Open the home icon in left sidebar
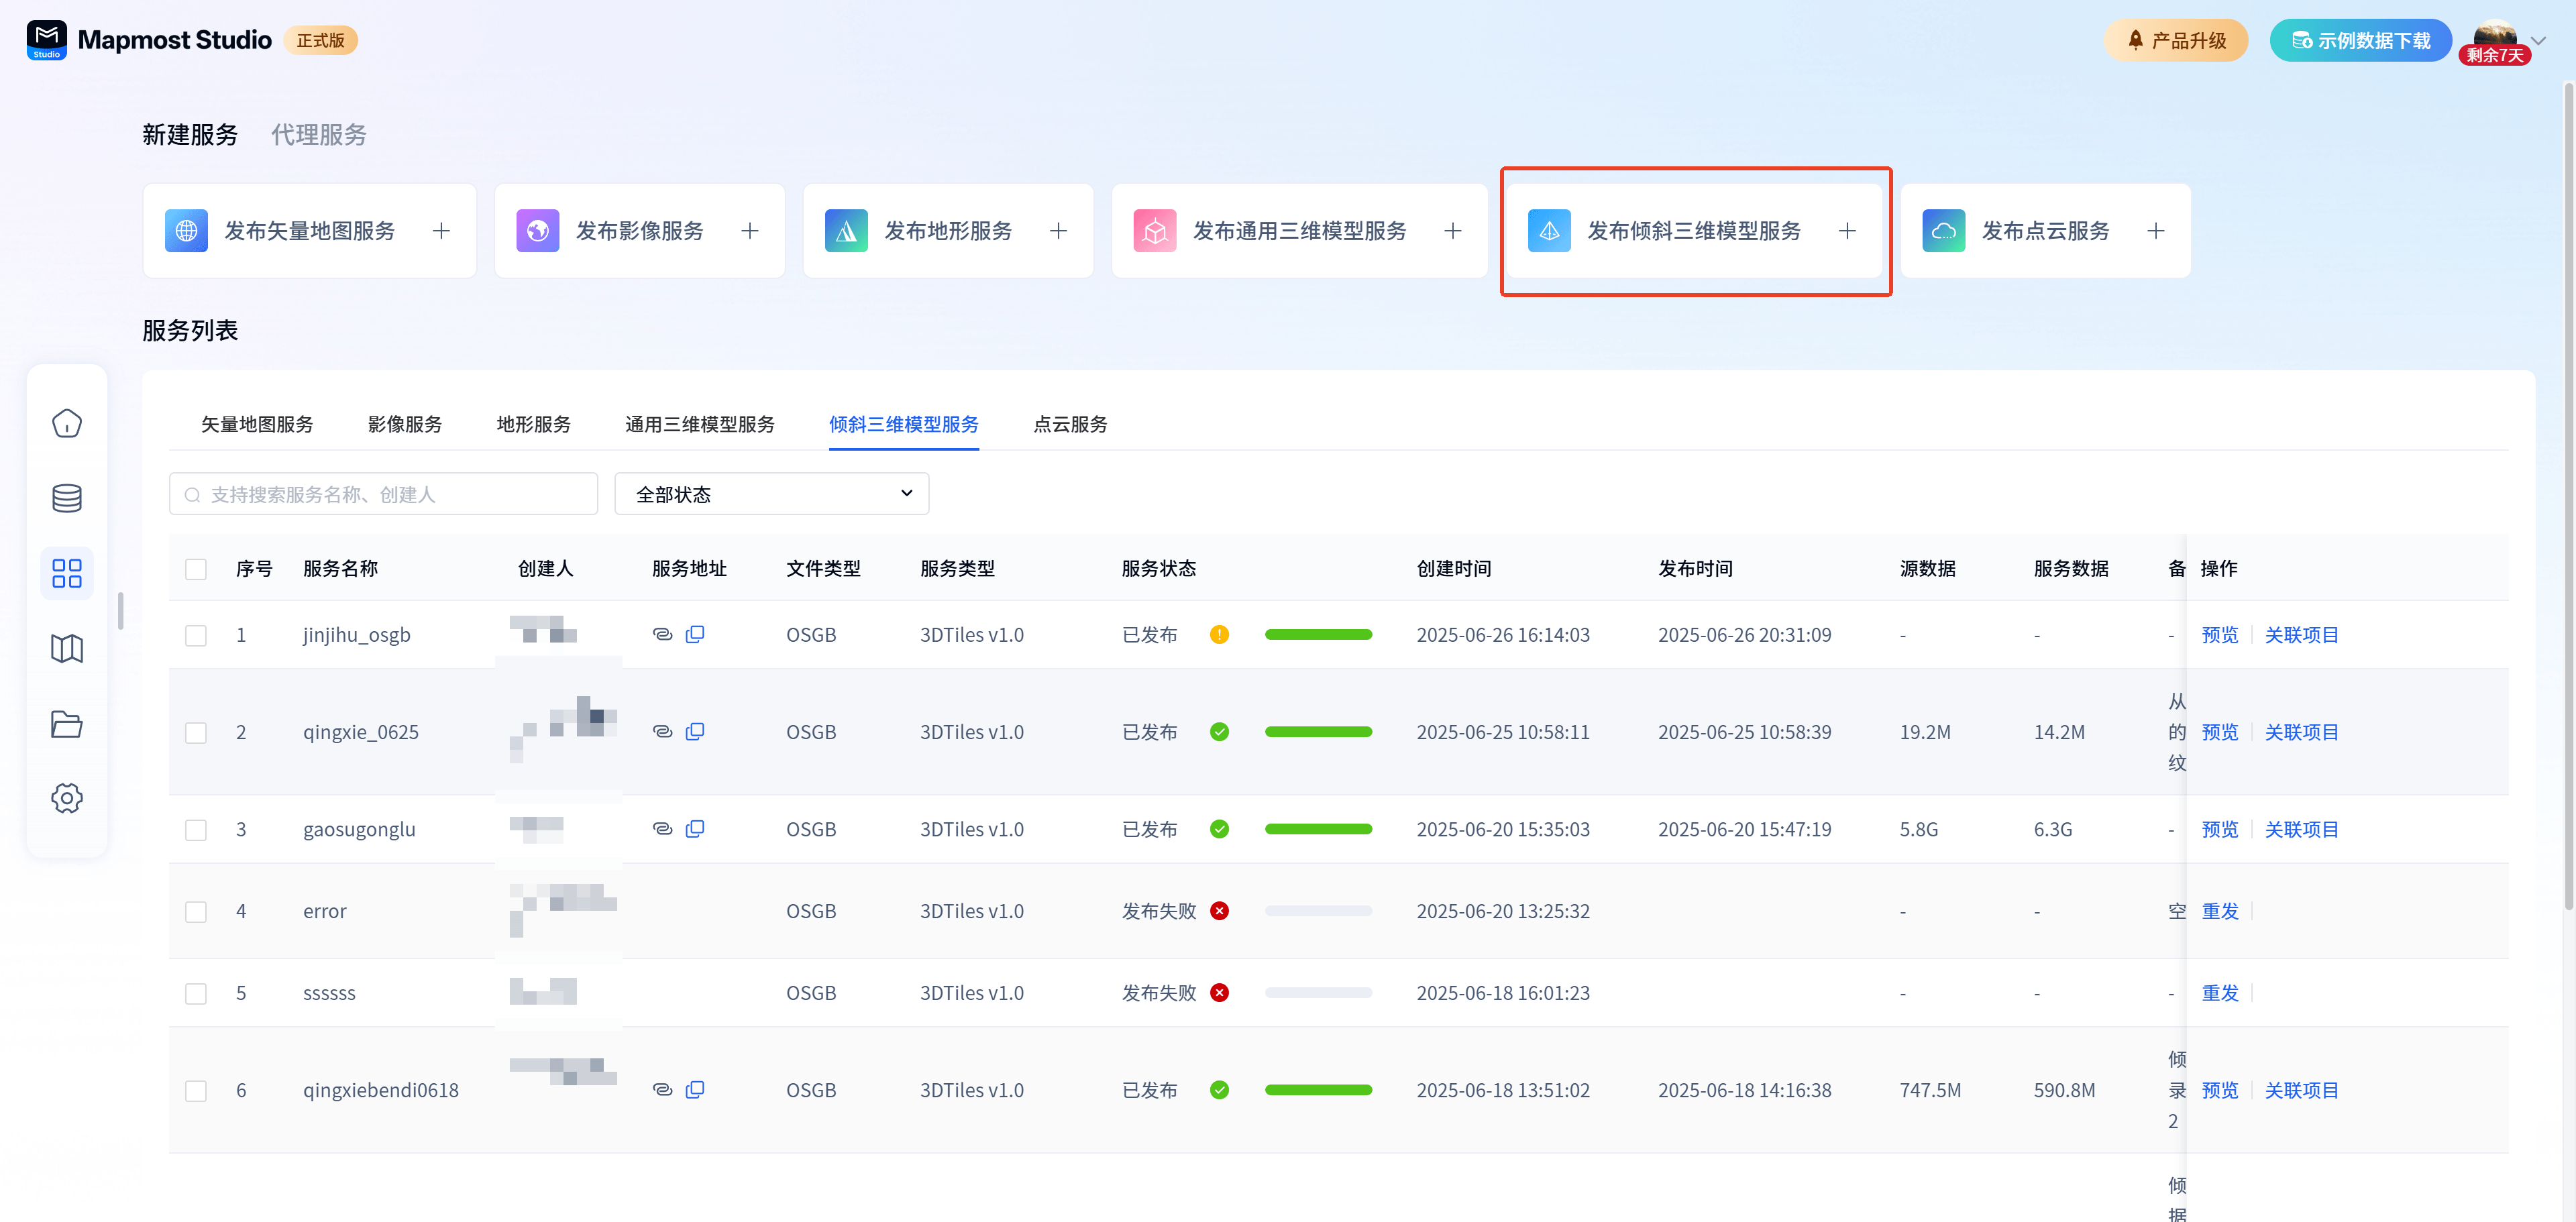Screen dimensions: 2576x1222 (x=67, y=423)
